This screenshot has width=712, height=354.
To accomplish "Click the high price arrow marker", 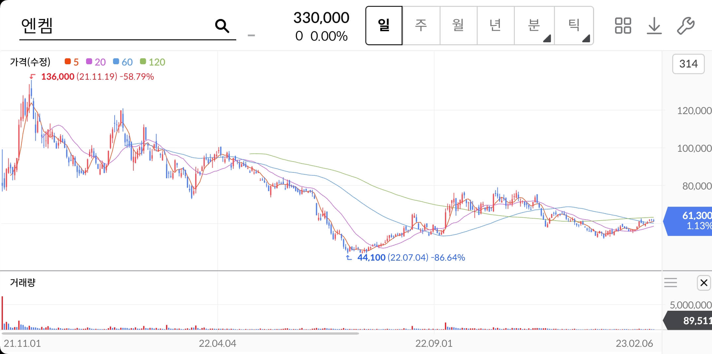I will pyautogui.click(x=32, y=77).
